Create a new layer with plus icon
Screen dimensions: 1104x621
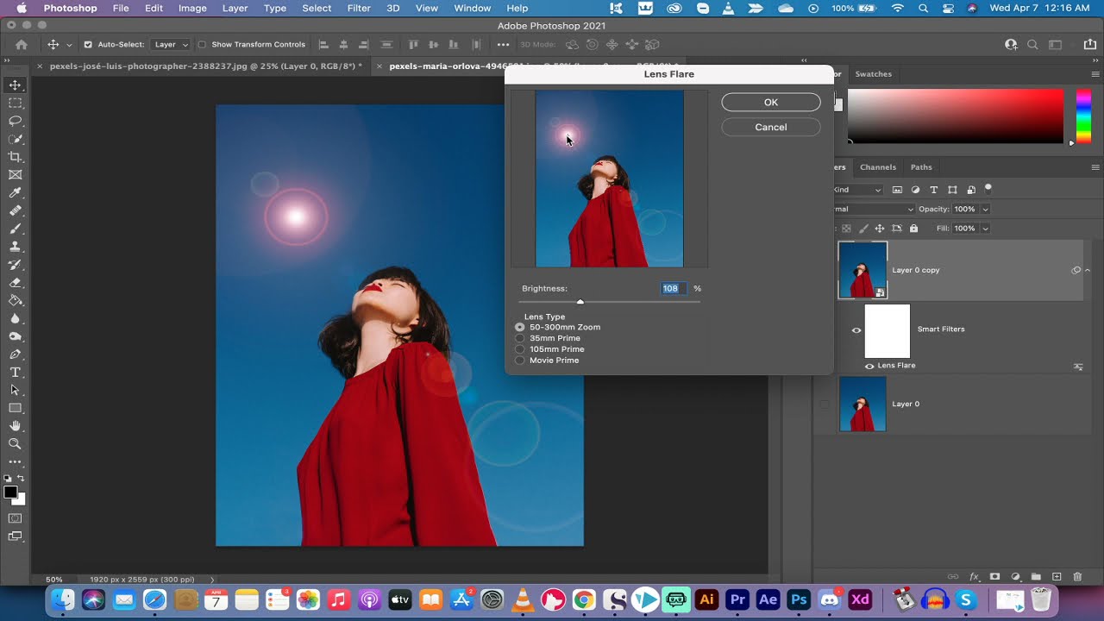pyautogui.click(x=1057, y=576)
